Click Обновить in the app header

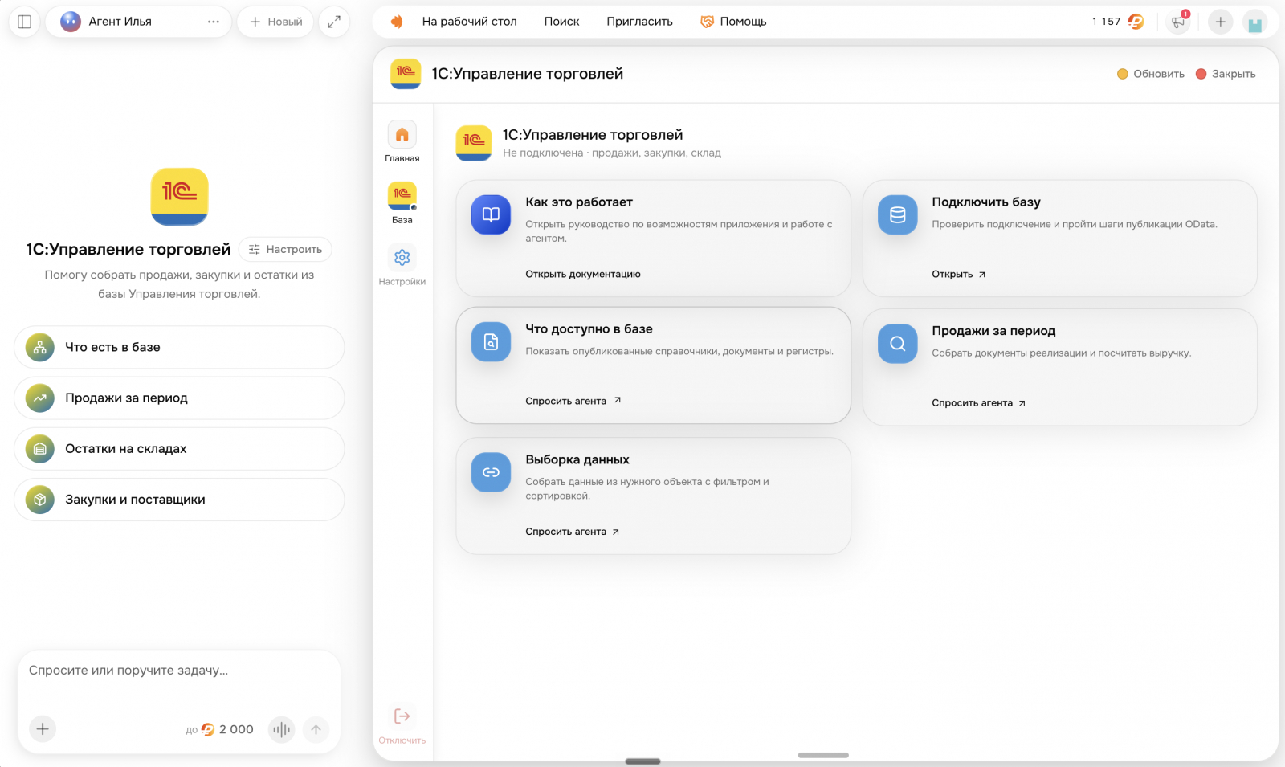[x=1151, y=74]
